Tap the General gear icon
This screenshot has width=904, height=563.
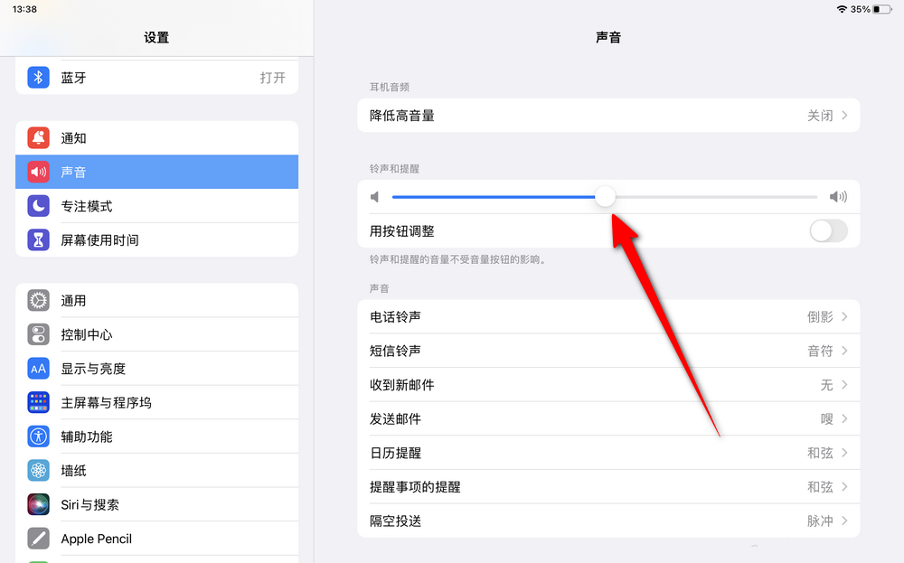(x=38, y=301)
